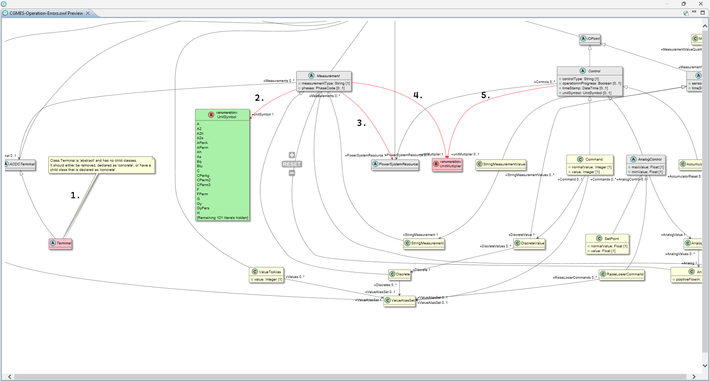The width and height of the screenshot is (710, 381).
Task: Click the horizontal scrollbar right arrow
Action: pyautogui.click(x=694, y=377)
